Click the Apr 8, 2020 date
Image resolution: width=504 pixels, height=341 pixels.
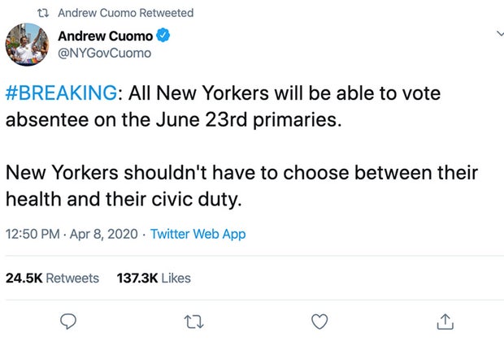point(110,234)
